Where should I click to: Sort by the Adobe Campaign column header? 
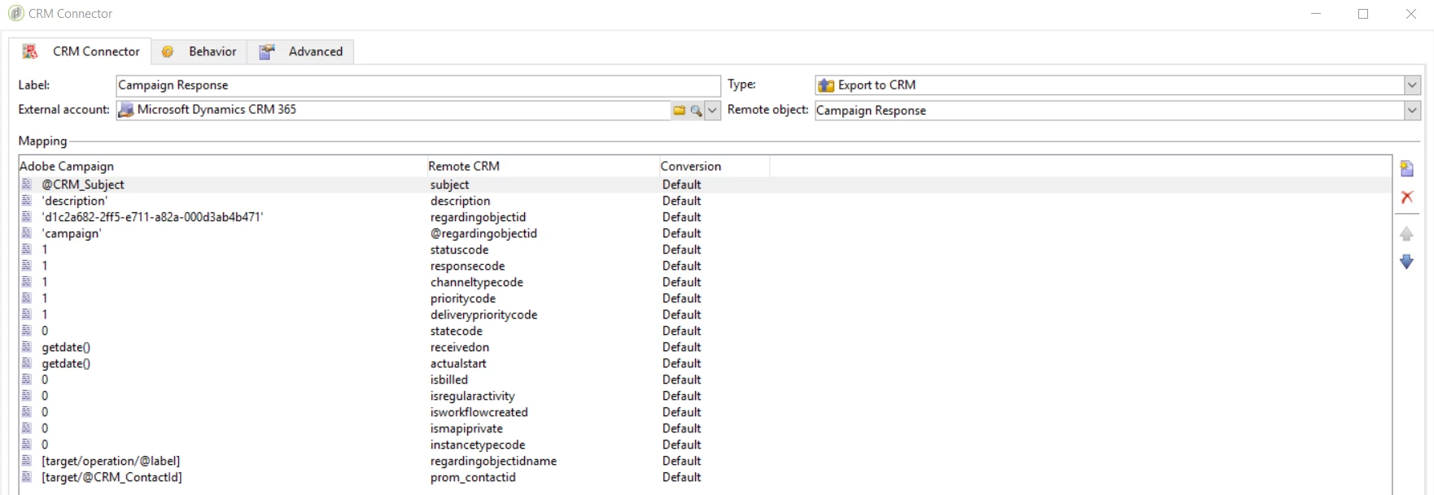(223, 166)
